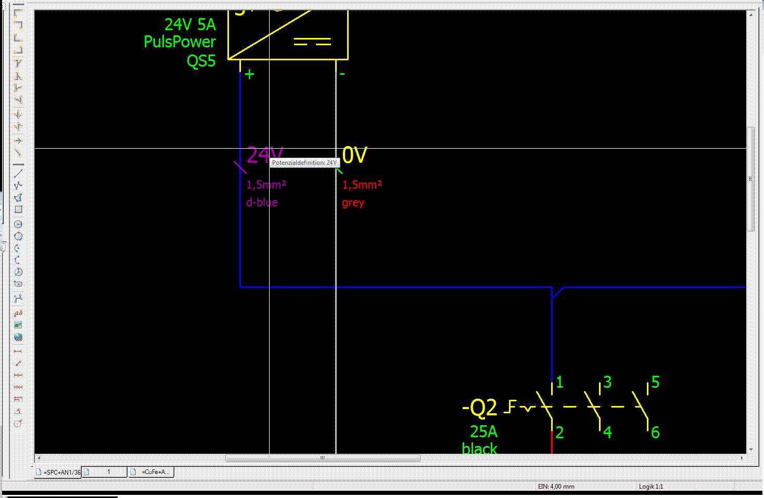This screenshot has width=764, height=498.
Task: Select the Spline curve tool
Action: pos(18,298)
